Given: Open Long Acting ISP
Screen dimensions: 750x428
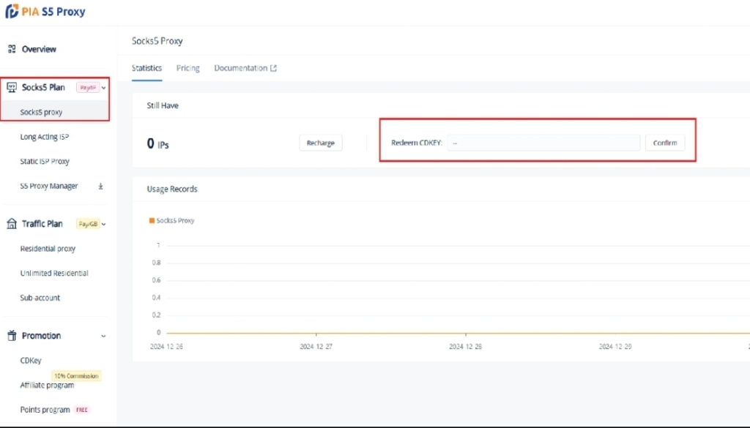Looking at the screenshot, I should click(45, 137).
